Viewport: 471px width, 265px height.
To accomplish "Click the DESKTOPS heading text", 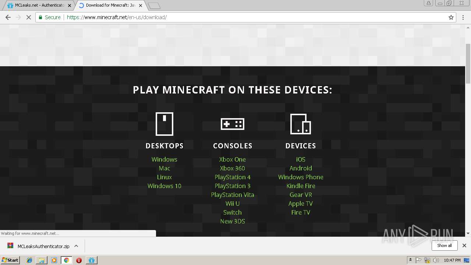I will 164,146.
